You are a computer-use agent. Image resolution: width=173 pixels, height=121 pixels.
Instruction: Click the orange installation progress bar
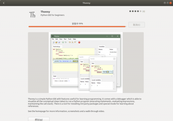78,26
